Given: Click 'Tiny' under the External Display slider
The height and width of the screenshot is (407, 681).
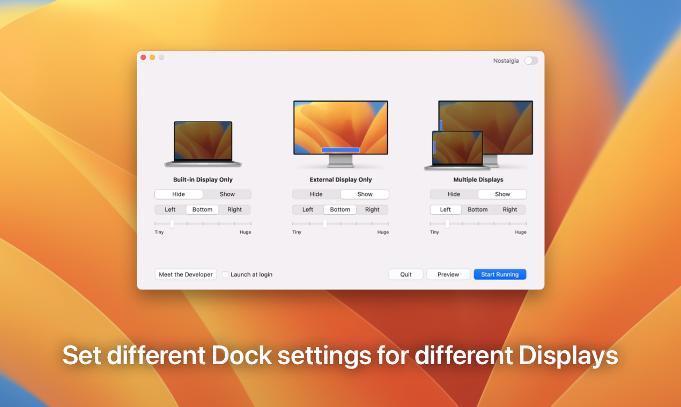Looking at the screenshot, I should point(297,232).
